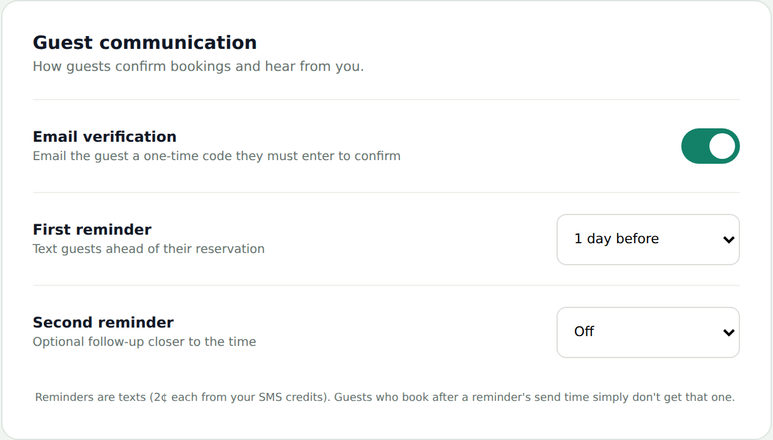Click the Second reminder label
Viewport: 773px width, 440px height.
(103, 322)
